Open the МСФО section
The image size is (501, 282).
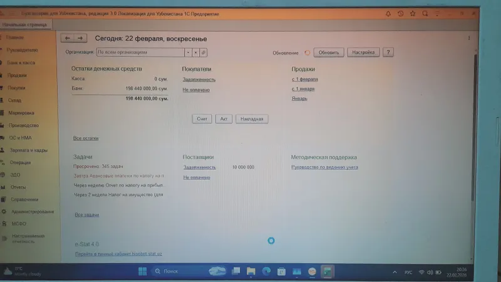(x=19, y=224)
